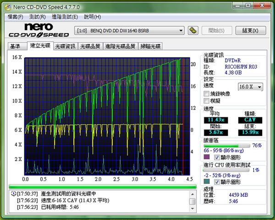Open the 測試(R) menu

pos(38,17)
